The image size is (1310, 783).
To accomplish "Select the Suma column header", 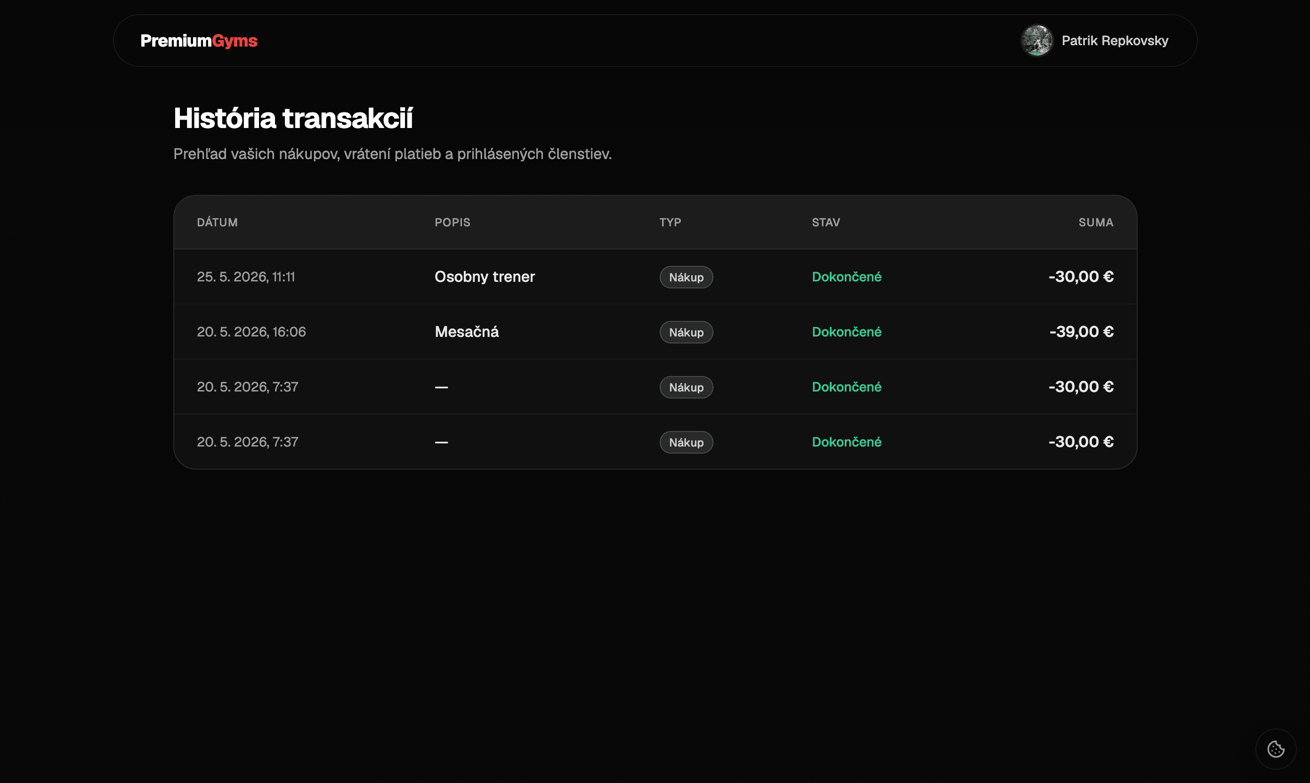I will [x=1096, y=222].
